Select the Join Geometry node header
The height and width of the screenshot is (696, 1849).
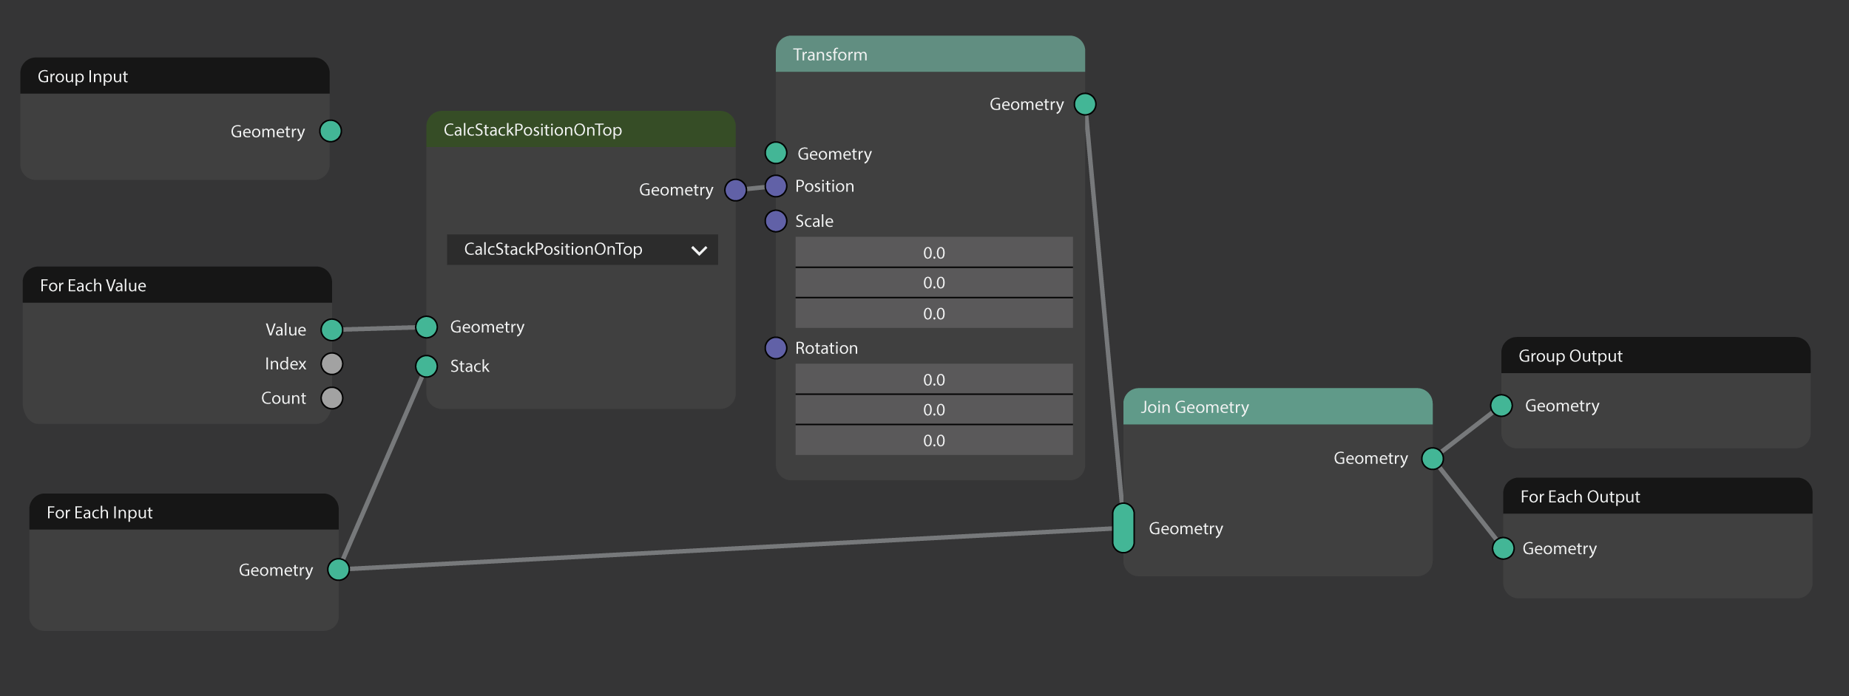(x=1277, y=406)
